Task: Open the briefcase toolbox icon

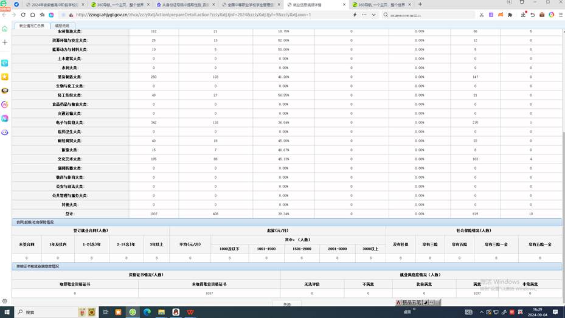Action: tap(542, 15)
